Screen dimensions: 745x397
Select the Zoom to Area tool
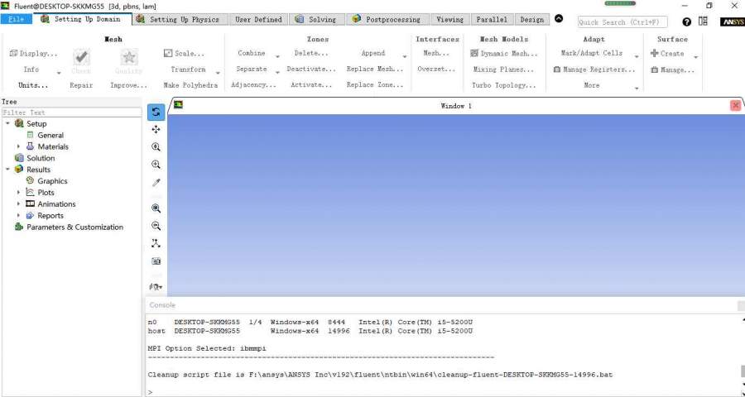pos(156,165)
